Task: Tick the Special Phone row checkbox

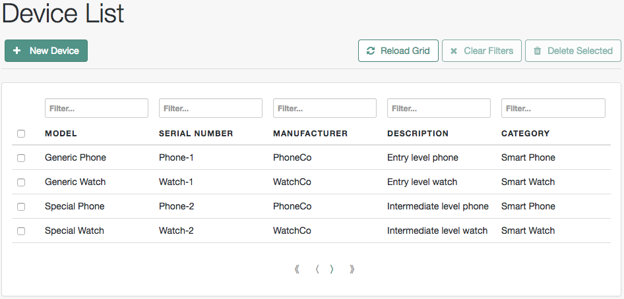Action: tap(21, 207)
